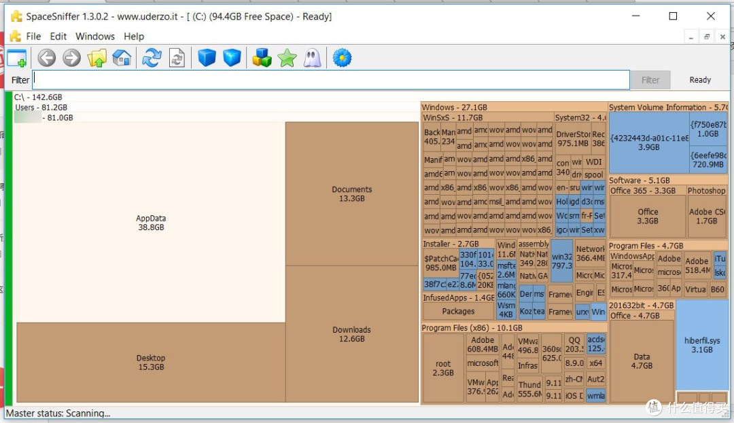Select the Thund 555.6M block
The image size is (734, 423).
pyautogui.click(x=529, y=389)
